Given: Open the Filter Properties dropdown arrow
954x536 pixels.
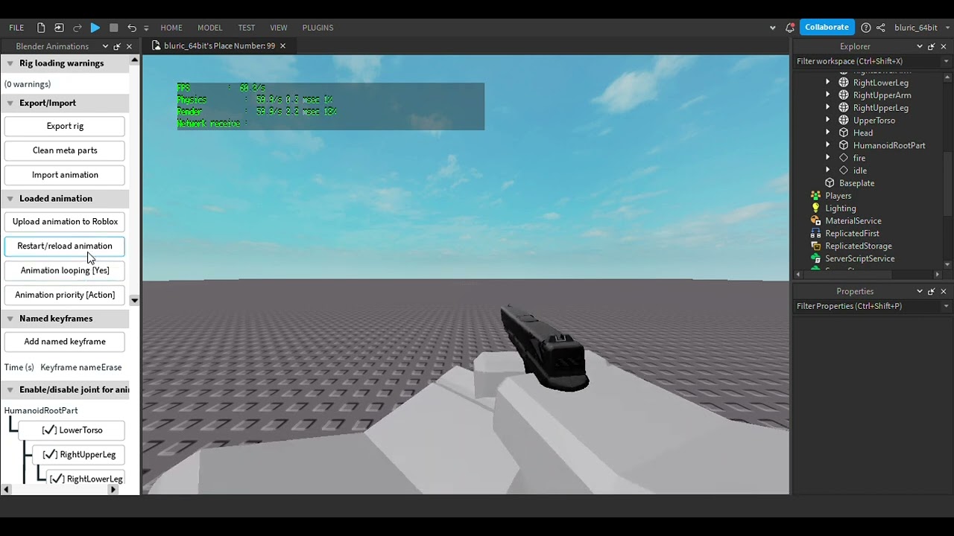Looking at the screenshot, I should pos(947,306).
